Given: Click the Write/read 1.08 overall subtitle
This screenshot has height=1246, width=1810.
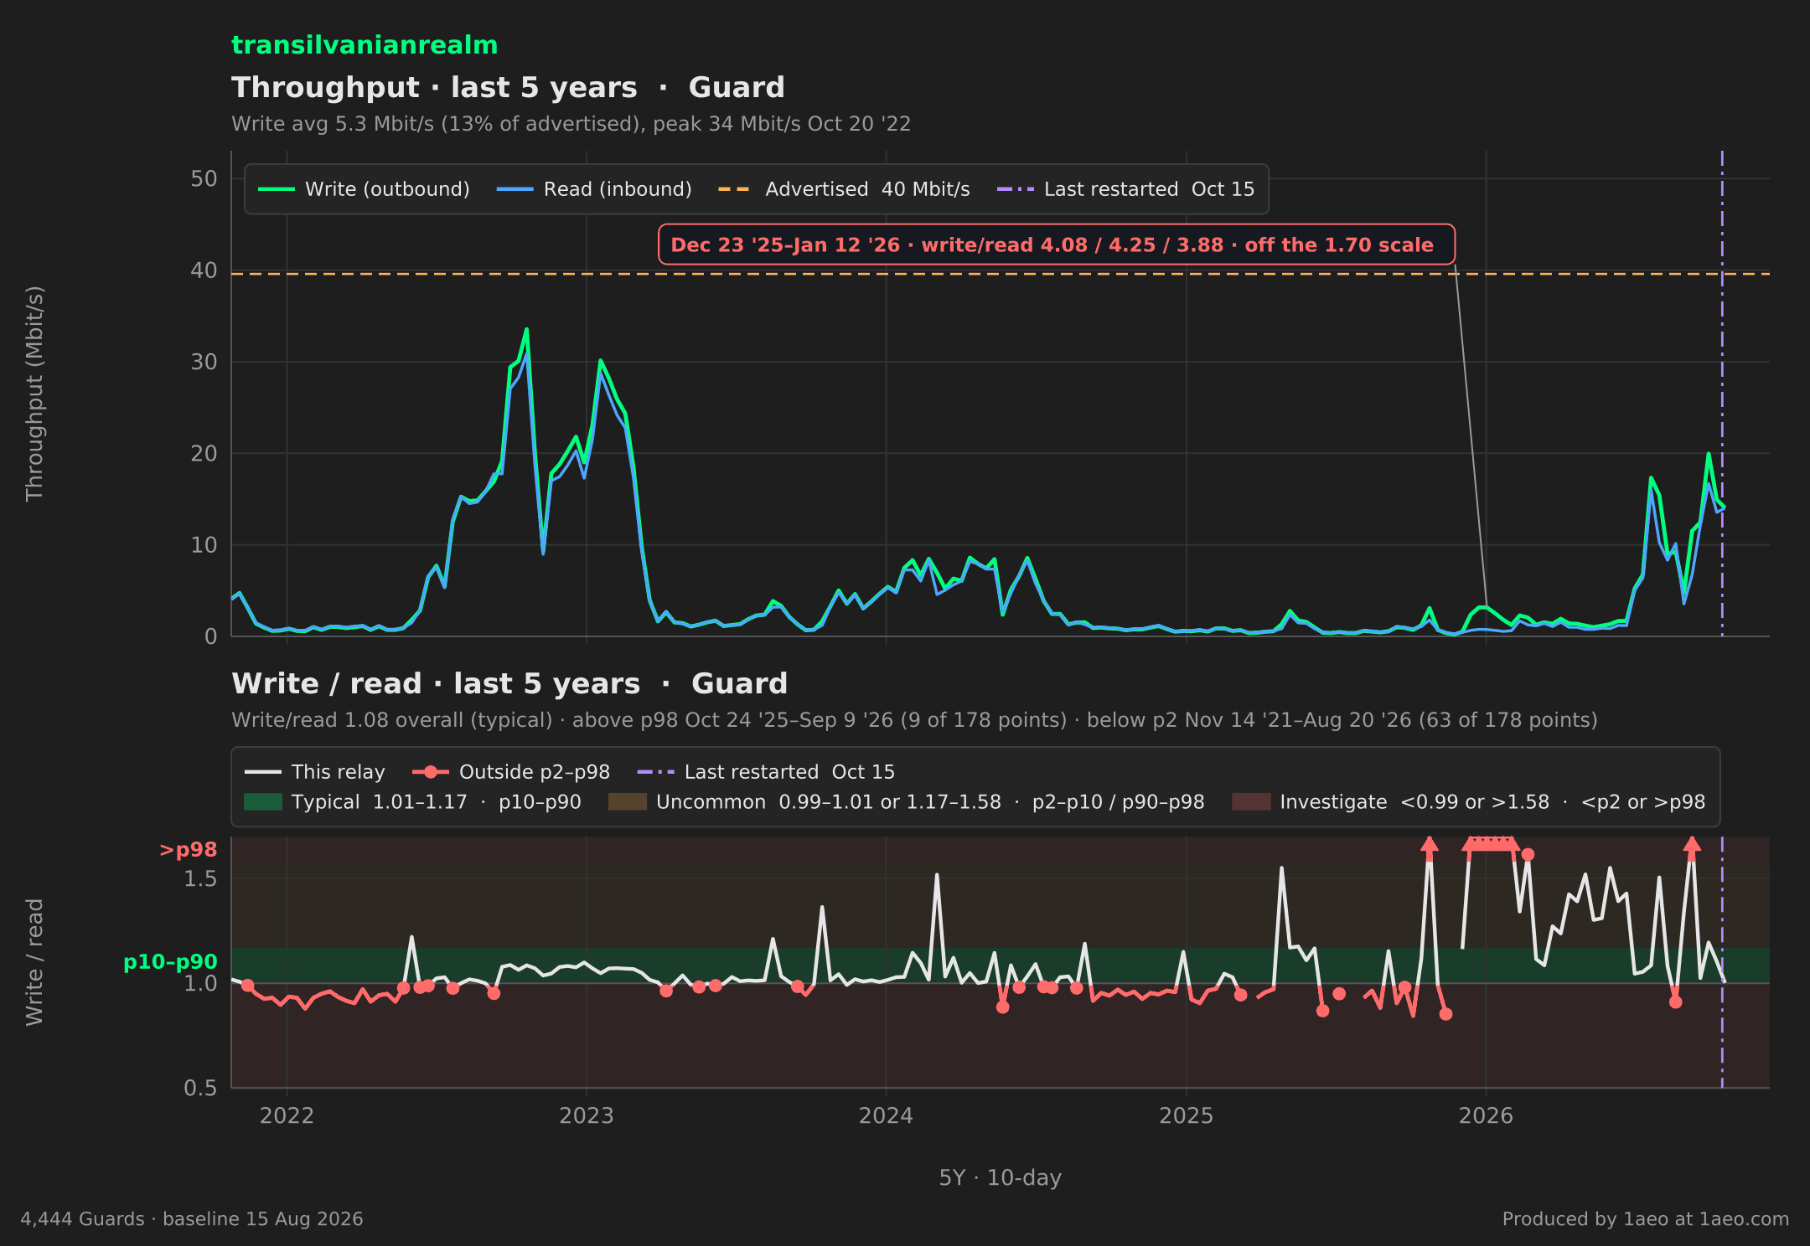Looking at the screenshot, I should [914, 720].
